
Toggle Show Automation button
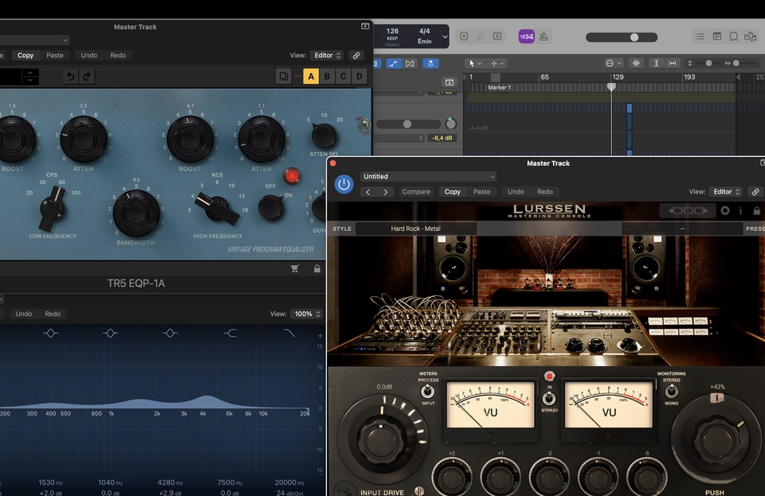(x=393, y=64)
